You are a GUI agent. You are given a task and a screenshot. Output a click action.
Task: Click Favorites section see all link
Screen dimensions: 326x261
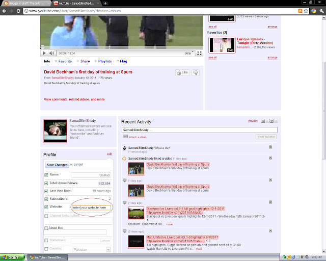pyautogui.click(x=212, y=57)
